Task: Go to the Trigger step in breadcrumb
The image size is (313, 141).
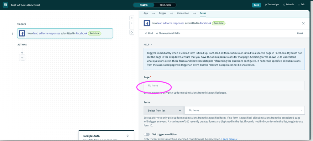Action: 162,13
